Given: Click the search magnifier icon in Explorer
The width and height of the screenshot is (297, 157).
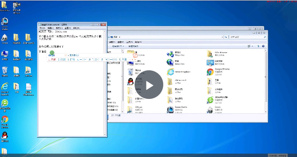Looking at the screenshot, I should [265, 37].
